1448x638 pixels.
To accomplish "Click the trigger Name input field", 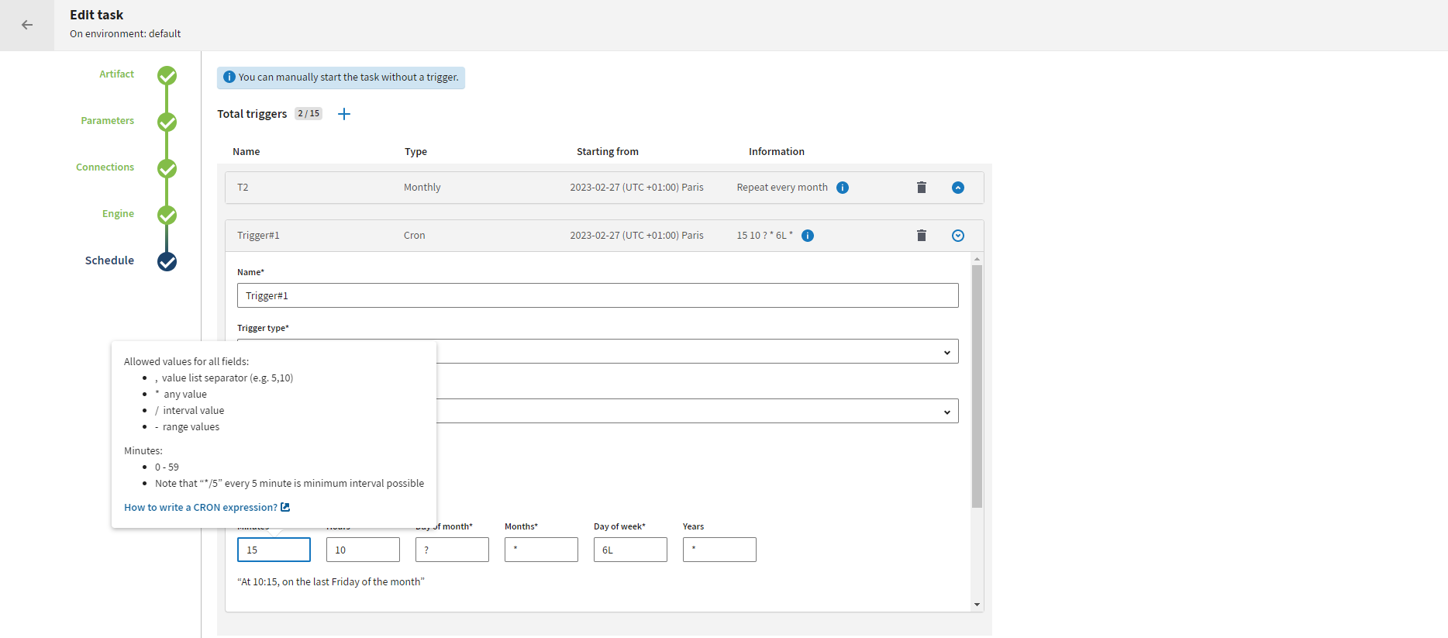I will point(597,295).
